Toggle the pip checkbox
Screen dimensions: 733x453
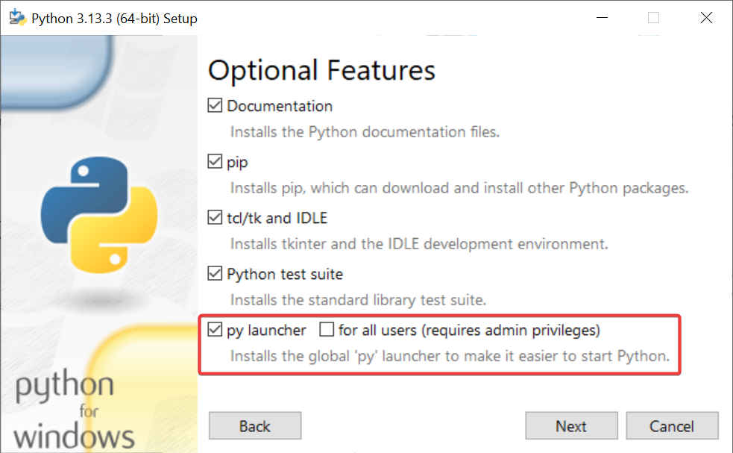[x=215, y=161]
